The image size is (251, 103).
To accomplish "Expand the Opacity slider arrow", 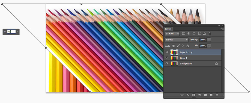I will (209, 40).
